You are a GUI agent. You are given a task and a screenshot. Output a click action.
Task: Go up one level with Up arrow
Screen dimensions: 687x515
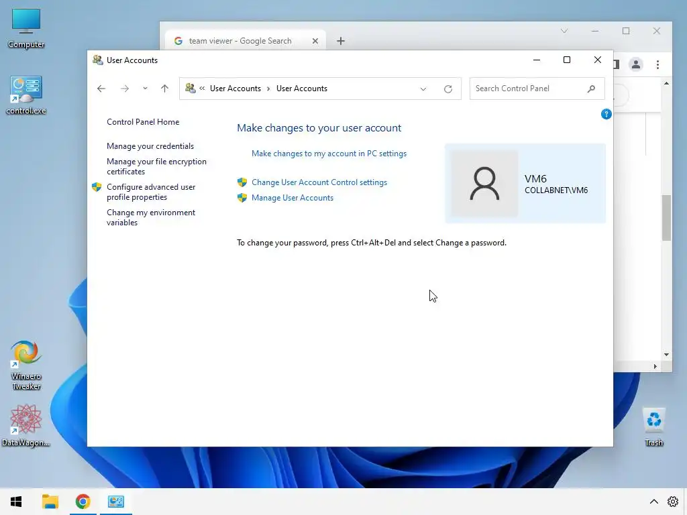[165, 89]
